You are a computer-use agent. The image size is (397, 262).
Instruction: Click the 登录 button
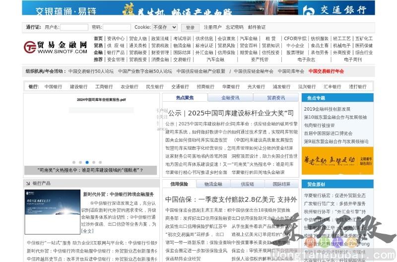tap(190, 27)
